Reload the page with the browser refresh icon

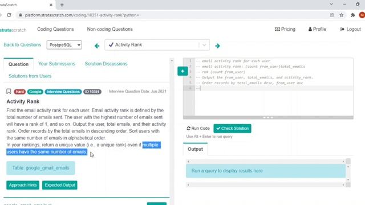pyautogui.click(x=9, y=15)
